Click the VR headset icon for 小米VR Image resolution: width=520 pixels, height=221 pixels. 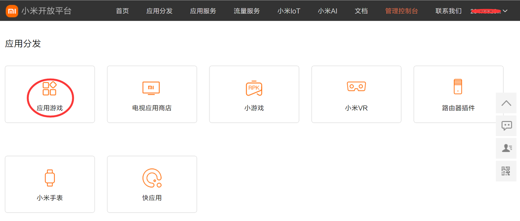tap(356, 87)
